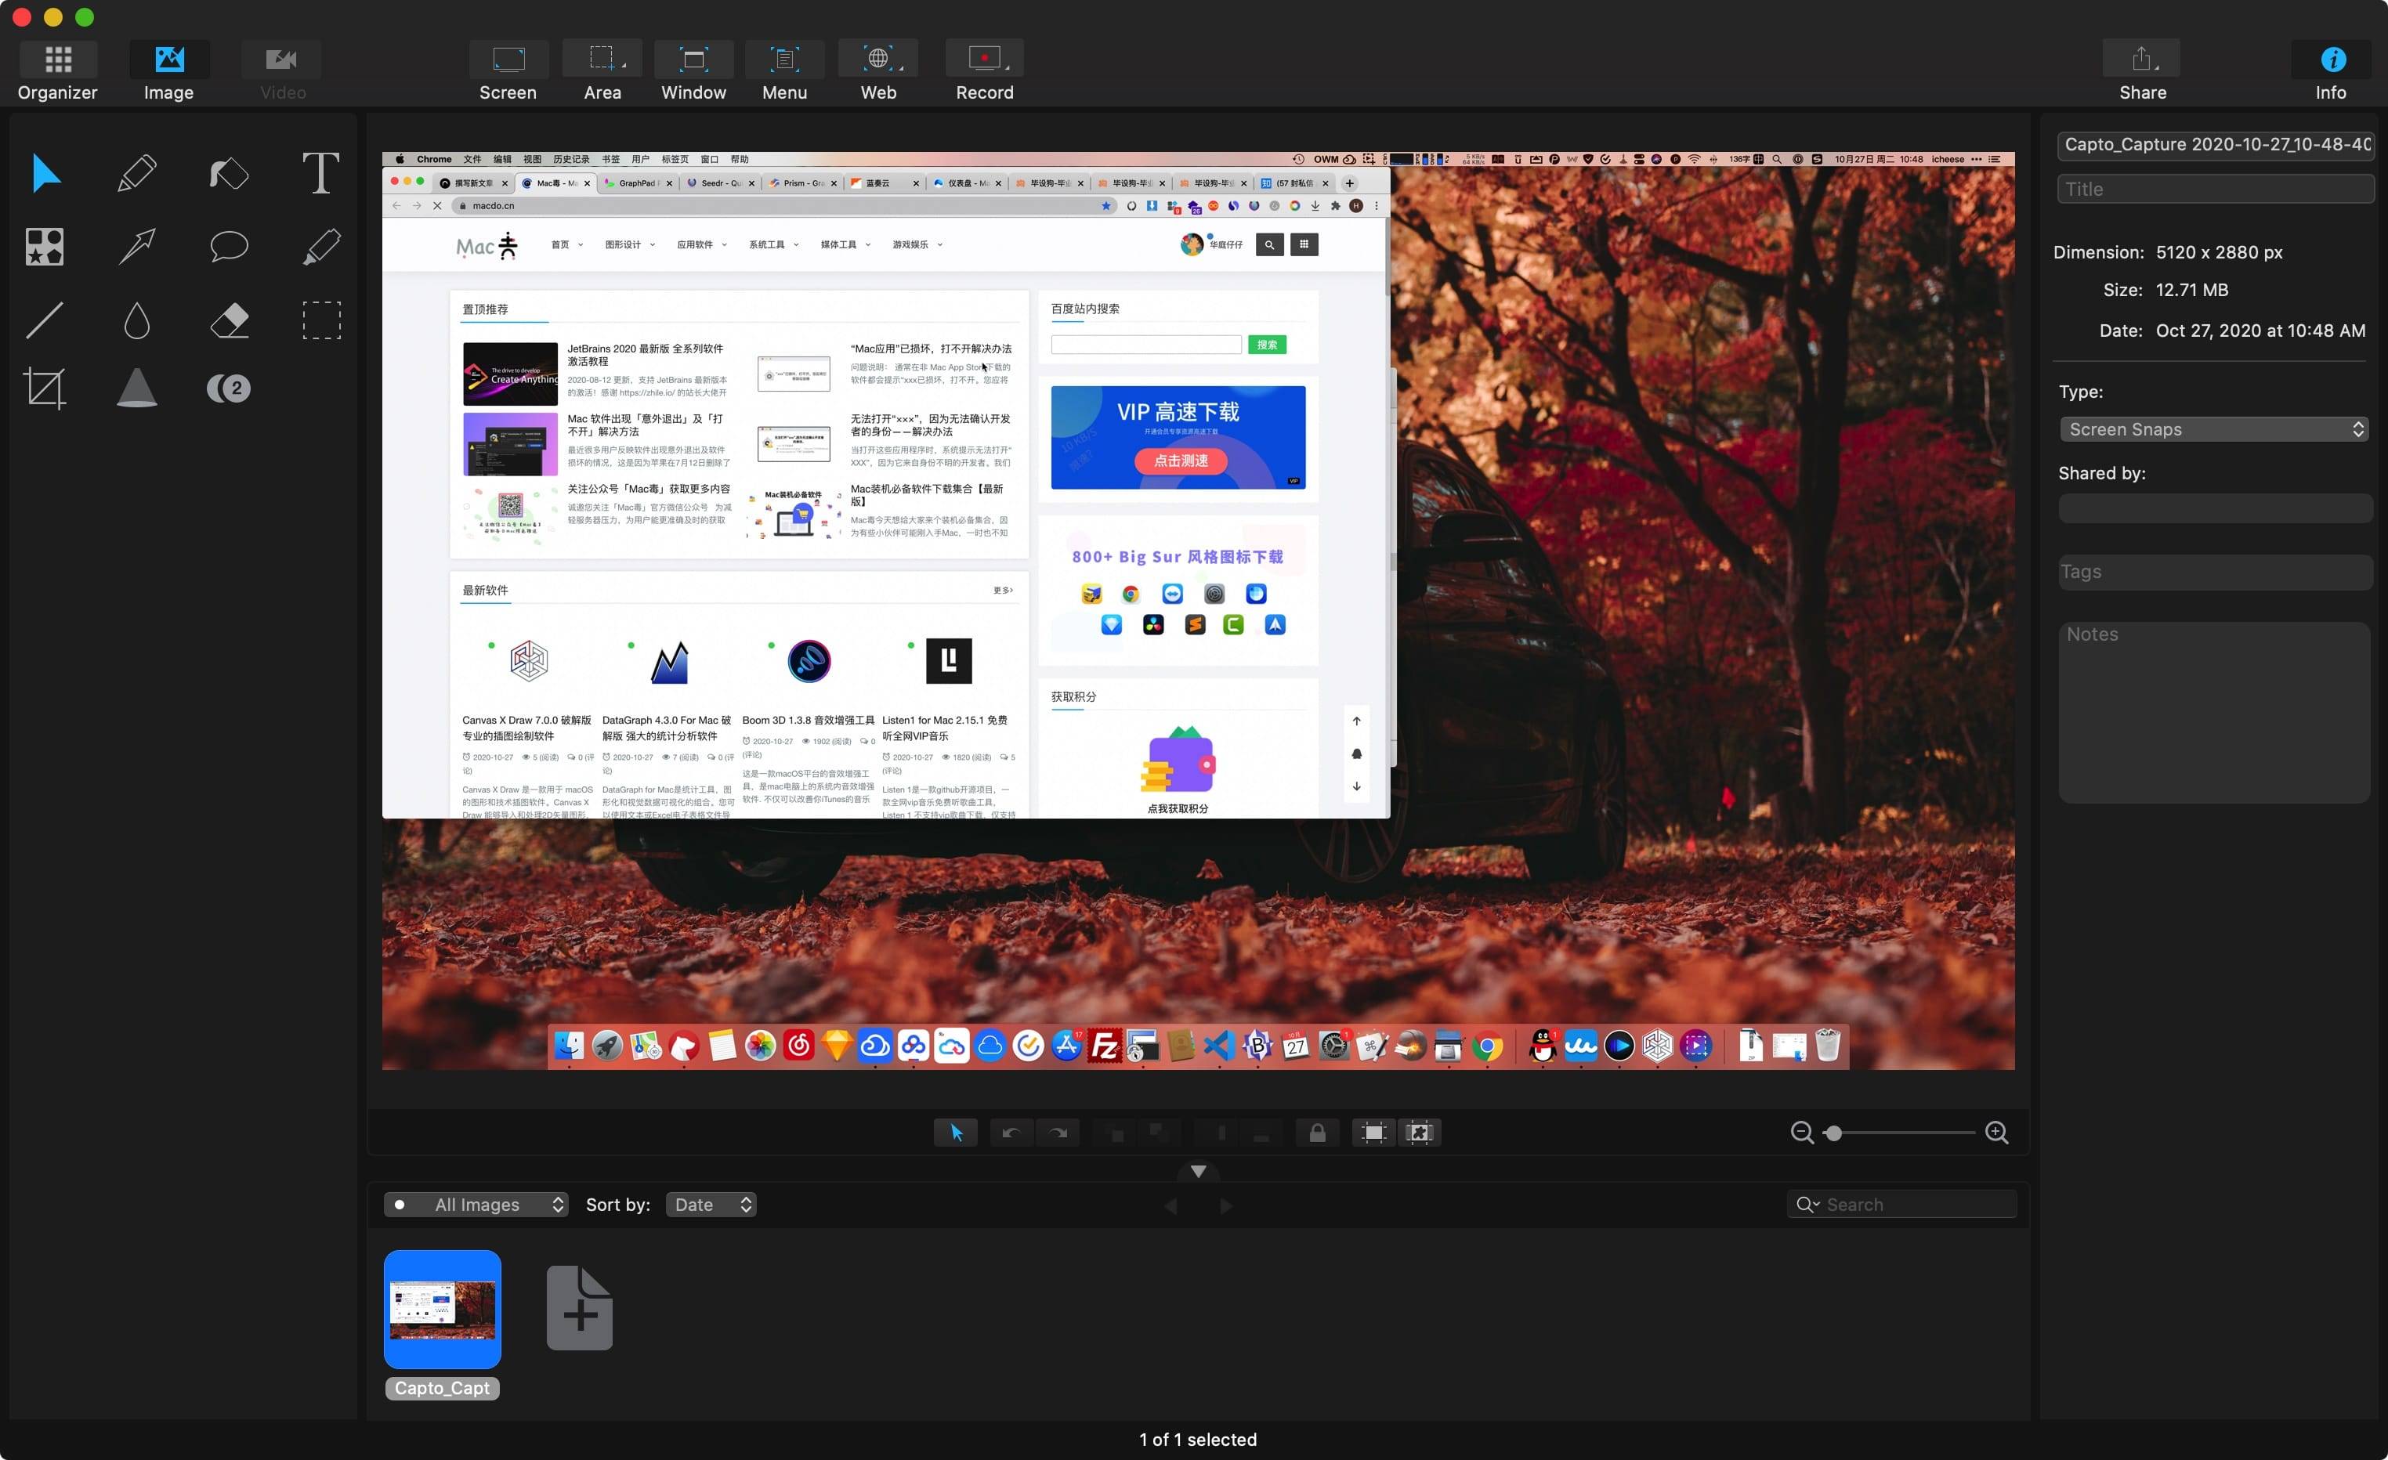The height and width of the screenshot is (1460, 2388).
Task: Select the Arrow annotation tool
Action: click(x=136, y=246)
